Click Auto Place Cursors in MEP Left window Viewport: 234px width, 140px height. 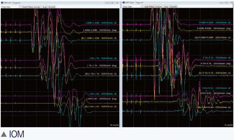click(x=31, y=7)
